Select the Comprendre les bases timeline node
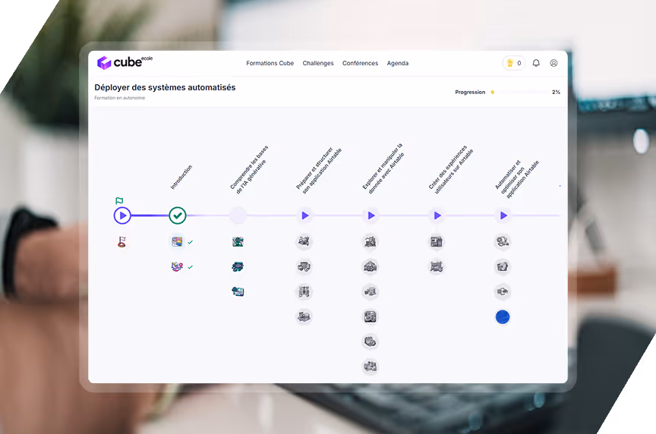The image size is (656, 434). pyautogui.click(x=238, y=215)
